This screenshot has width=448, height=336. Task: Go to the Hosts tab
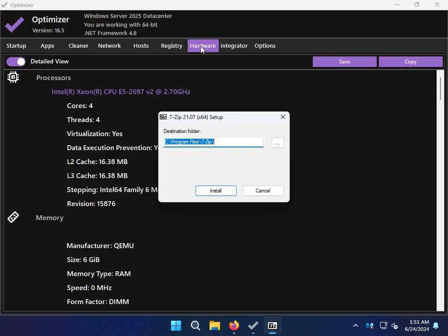point(141,45)
